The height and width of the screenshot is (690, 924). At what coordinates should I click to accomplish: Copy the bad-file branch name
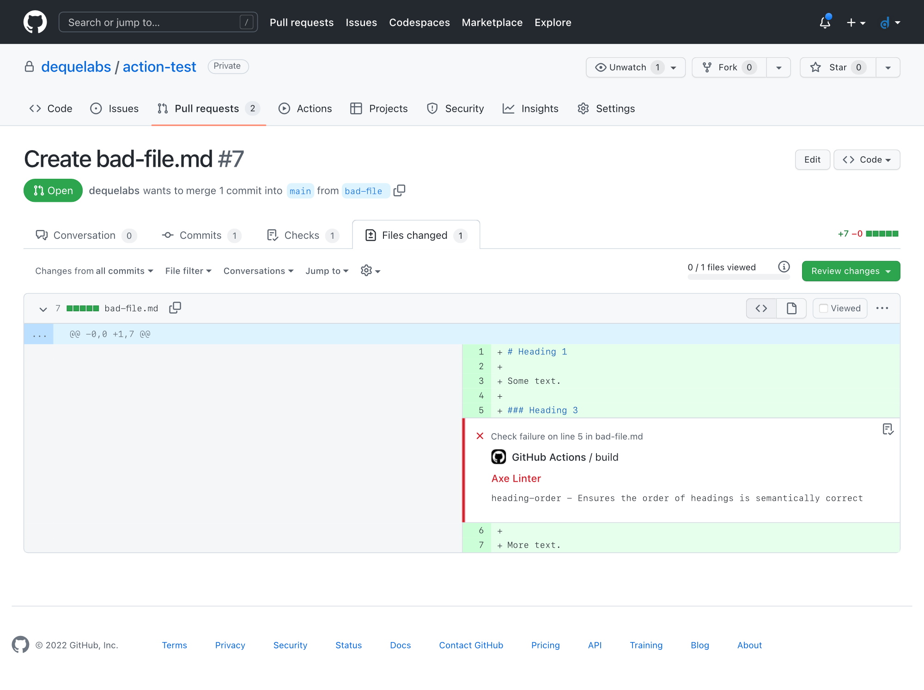pos(399,190)
